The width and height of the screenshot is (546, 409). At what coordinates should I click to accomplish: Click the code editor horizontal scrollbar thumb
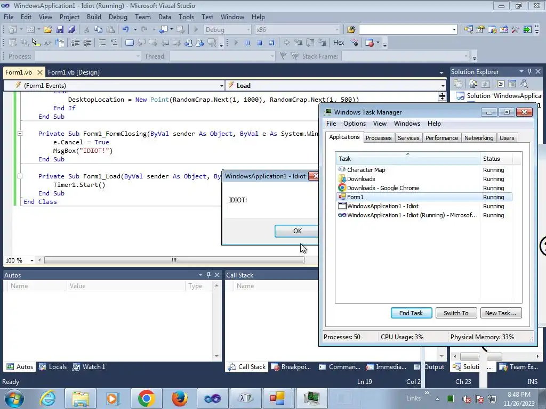[174, 260]
